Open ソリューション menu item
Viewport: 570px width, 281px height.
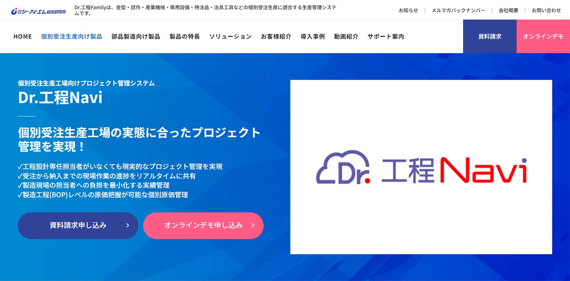coord(230,36)
